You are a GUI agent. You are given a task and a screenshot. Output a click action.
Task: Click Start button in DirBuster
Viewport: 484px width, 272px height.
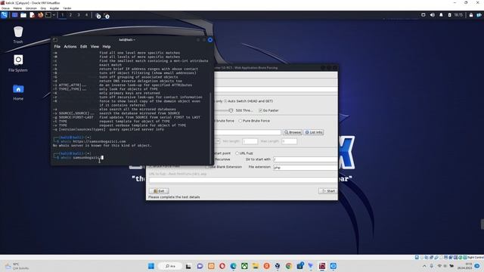[x=328, y=191]
